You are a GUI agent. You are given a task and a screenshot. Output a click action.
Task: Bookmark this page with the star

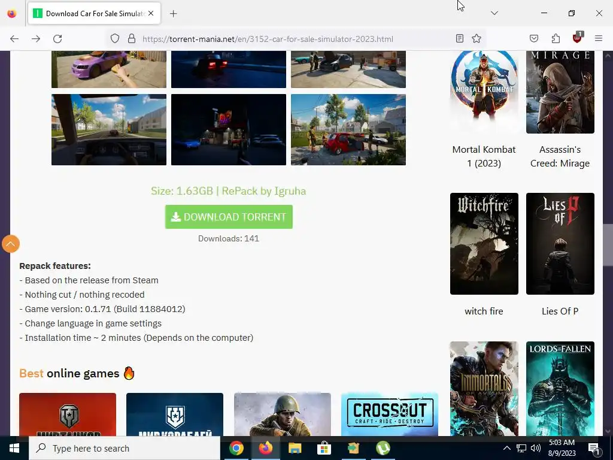pyautogui.click(x=476, y=38)
